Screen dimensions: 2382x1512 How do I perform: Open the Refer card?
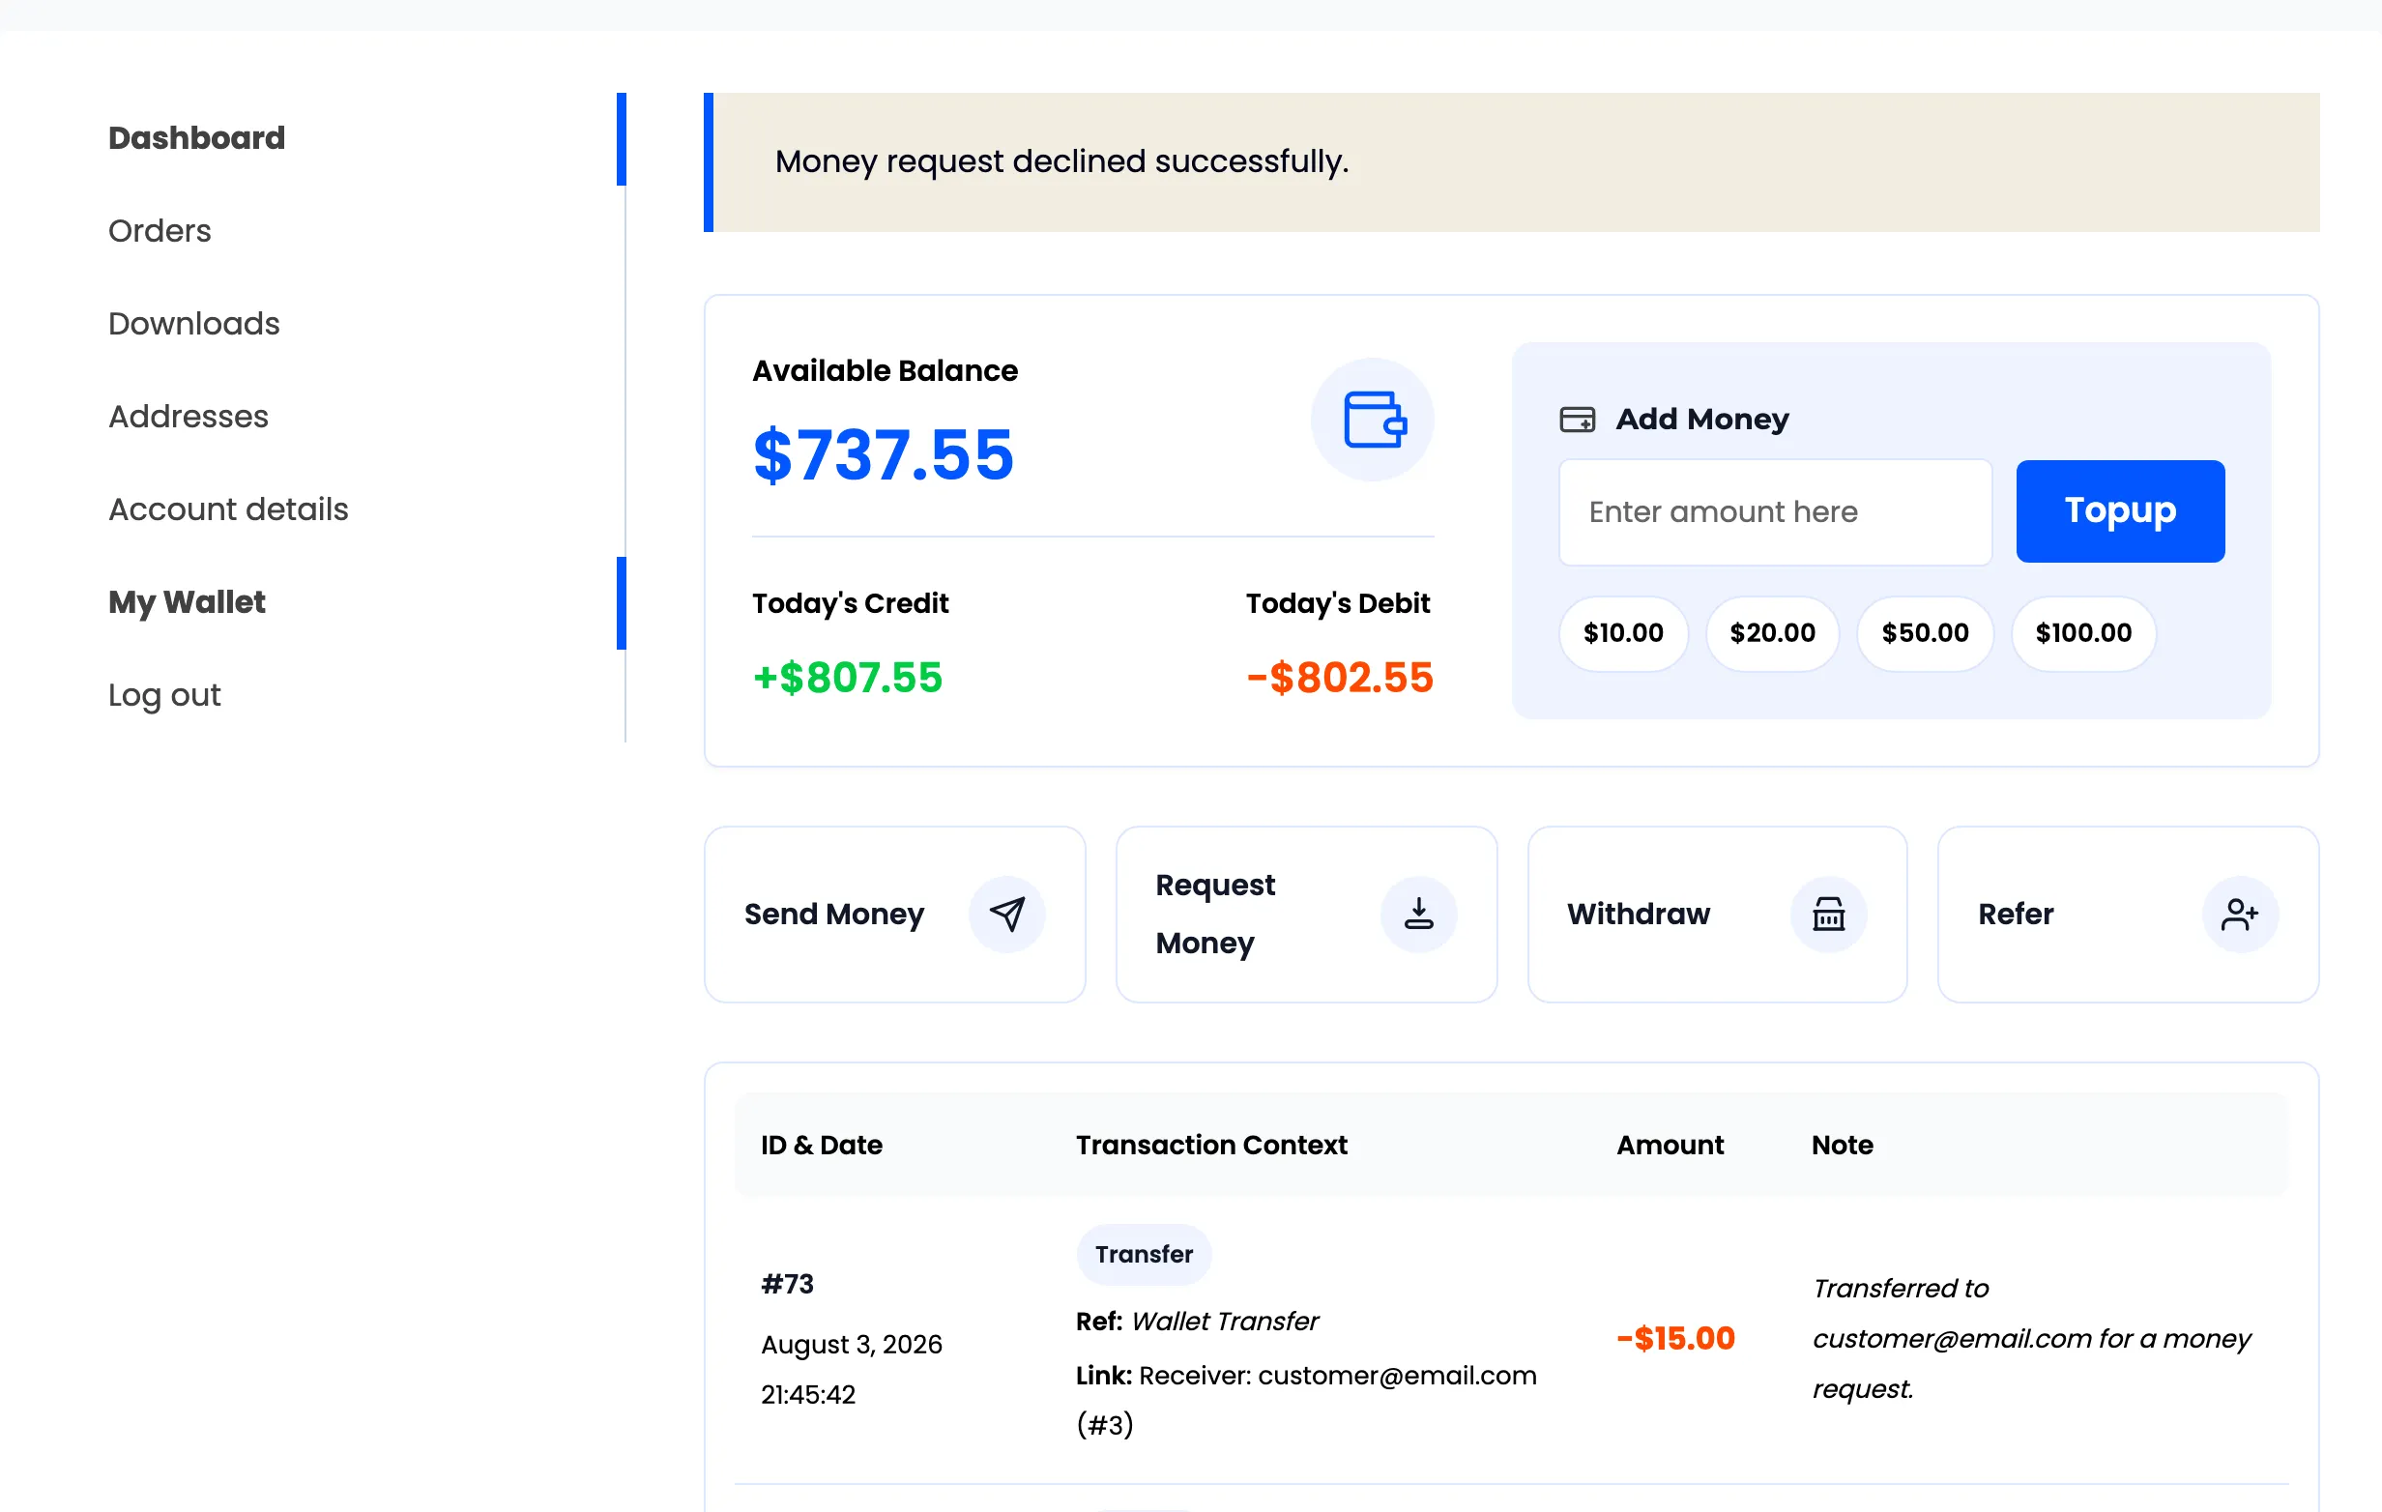(x=2128, y=915)
